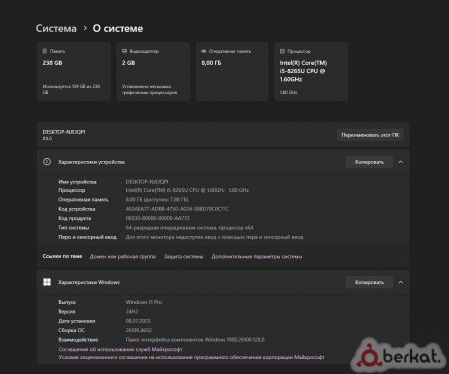Click the Характеристики Windows header text

(89, 282)
